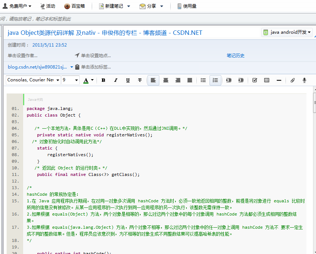This screenshot has height=254, width=316.
Task: Click line number 11.
Action: (15, 174)
